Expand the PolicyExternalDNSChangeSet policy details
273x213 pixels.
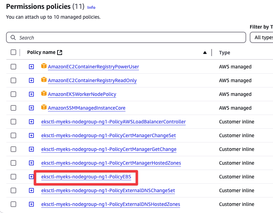coord(31,190)
